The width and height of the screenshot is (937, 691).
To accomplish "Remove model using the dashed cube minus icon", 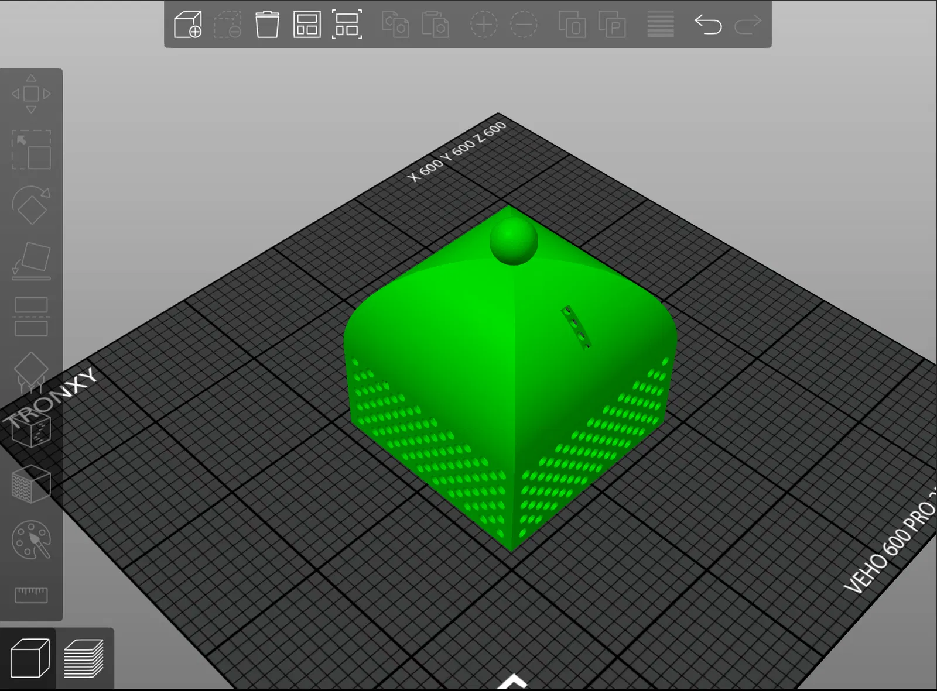I will 227,25.
